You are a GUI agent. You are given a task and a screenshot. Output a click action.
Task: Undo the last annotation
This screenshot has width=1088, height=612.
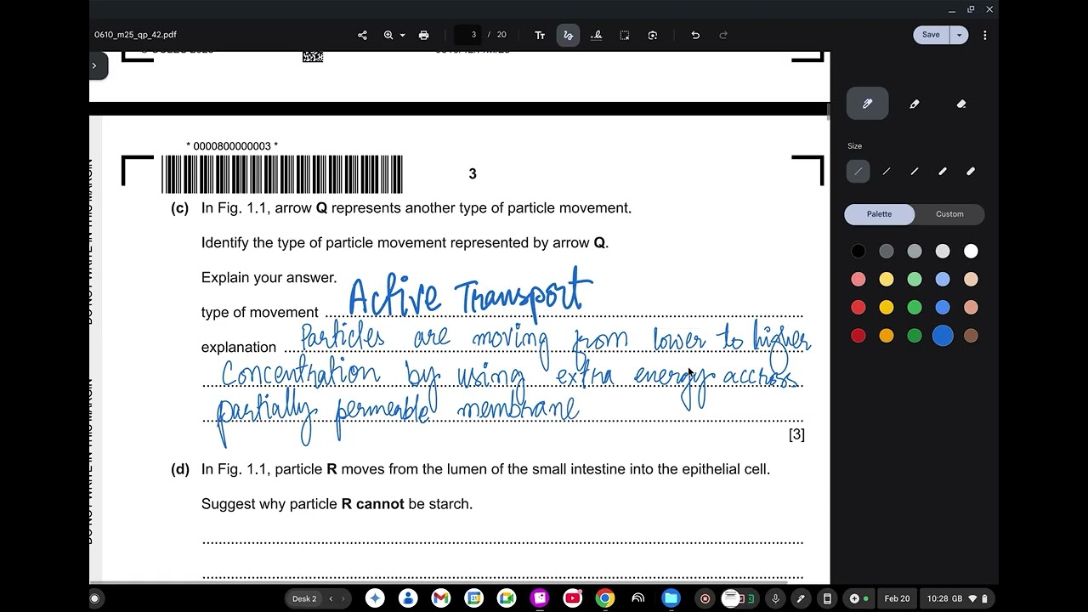695,35
